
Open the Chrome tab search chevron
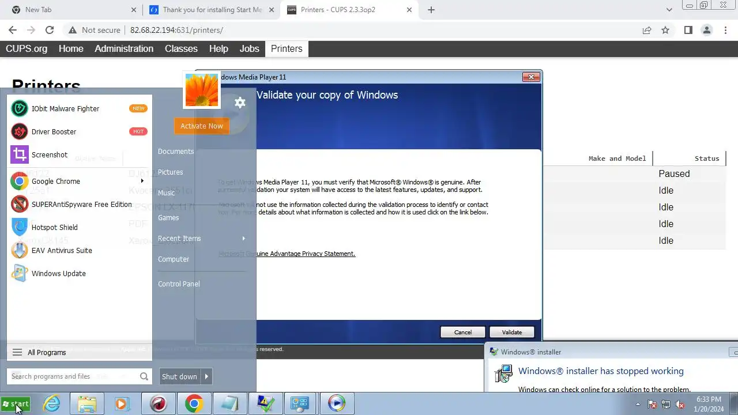tap(669, 10)
